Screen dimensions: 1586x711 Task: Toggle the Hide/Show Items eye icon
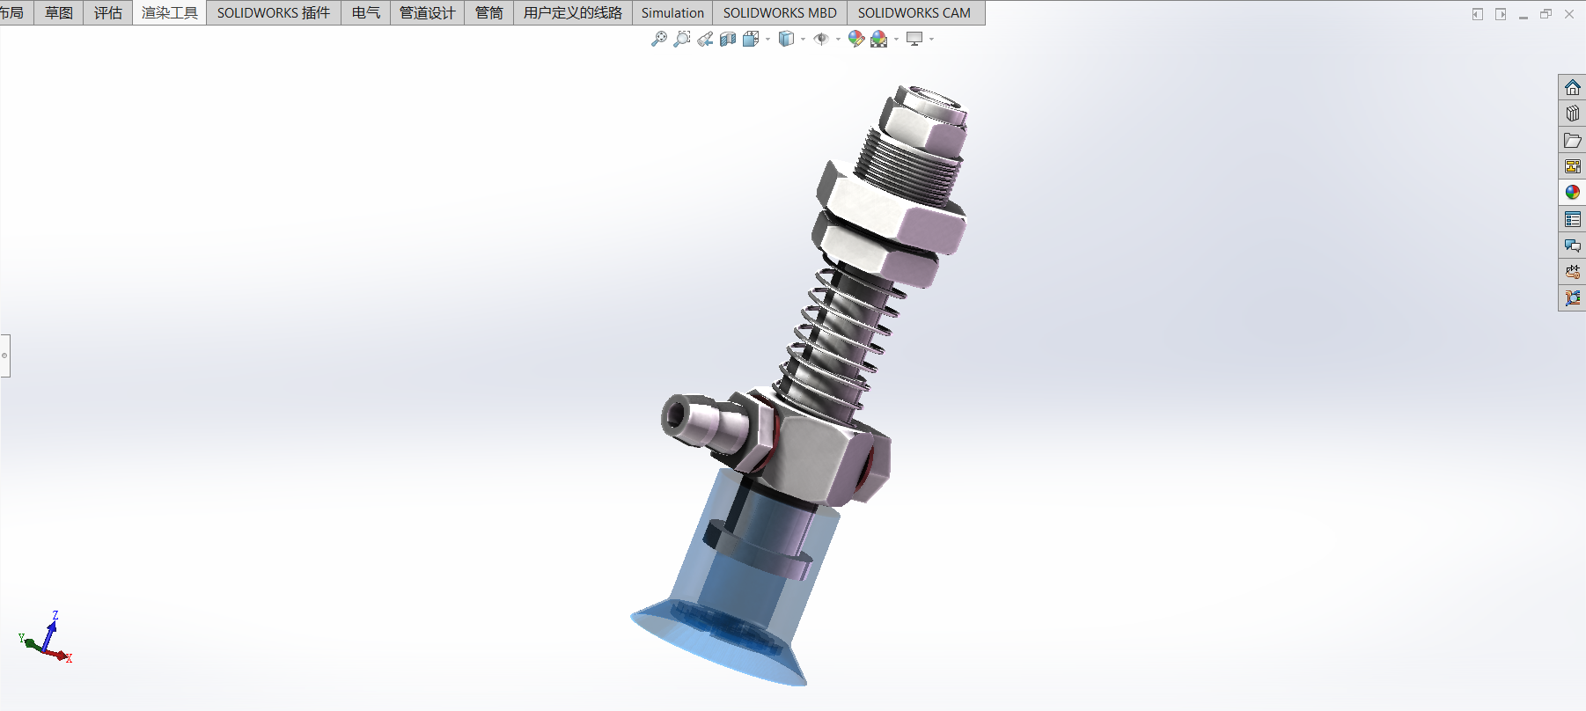[820, 39]
